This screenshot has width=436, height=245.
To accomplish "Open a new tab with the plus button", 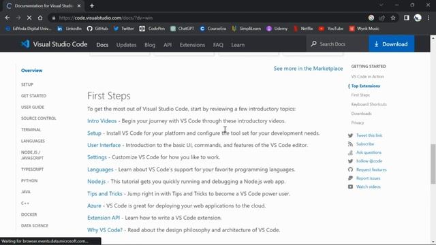I will pyautogui.click(x=92, y=5).
